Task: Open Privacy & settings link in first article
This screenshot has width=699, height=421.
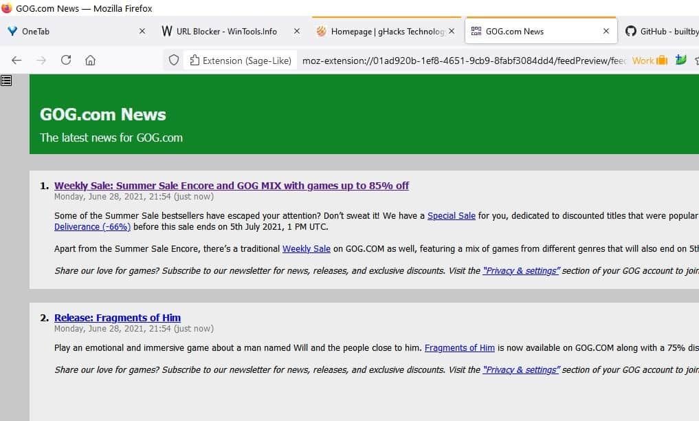Action: point(521,271)
